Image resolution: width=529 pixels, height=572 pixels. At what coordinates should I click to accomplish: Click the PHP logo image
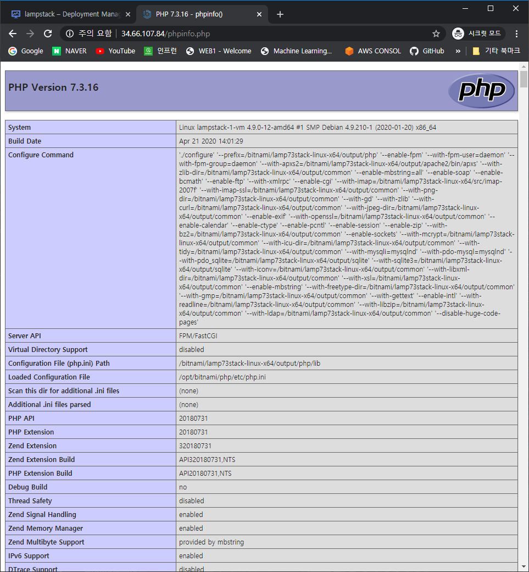pos(481,90)
